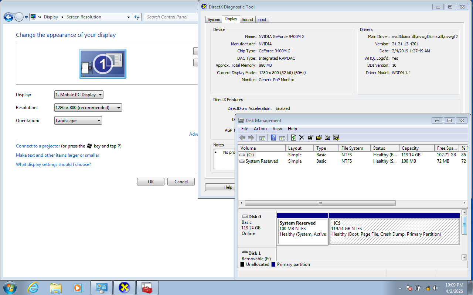Open recent pages dropdown beside Forward button
The height and width of the screenshot is (295, 473).
(x=26, y=17)
